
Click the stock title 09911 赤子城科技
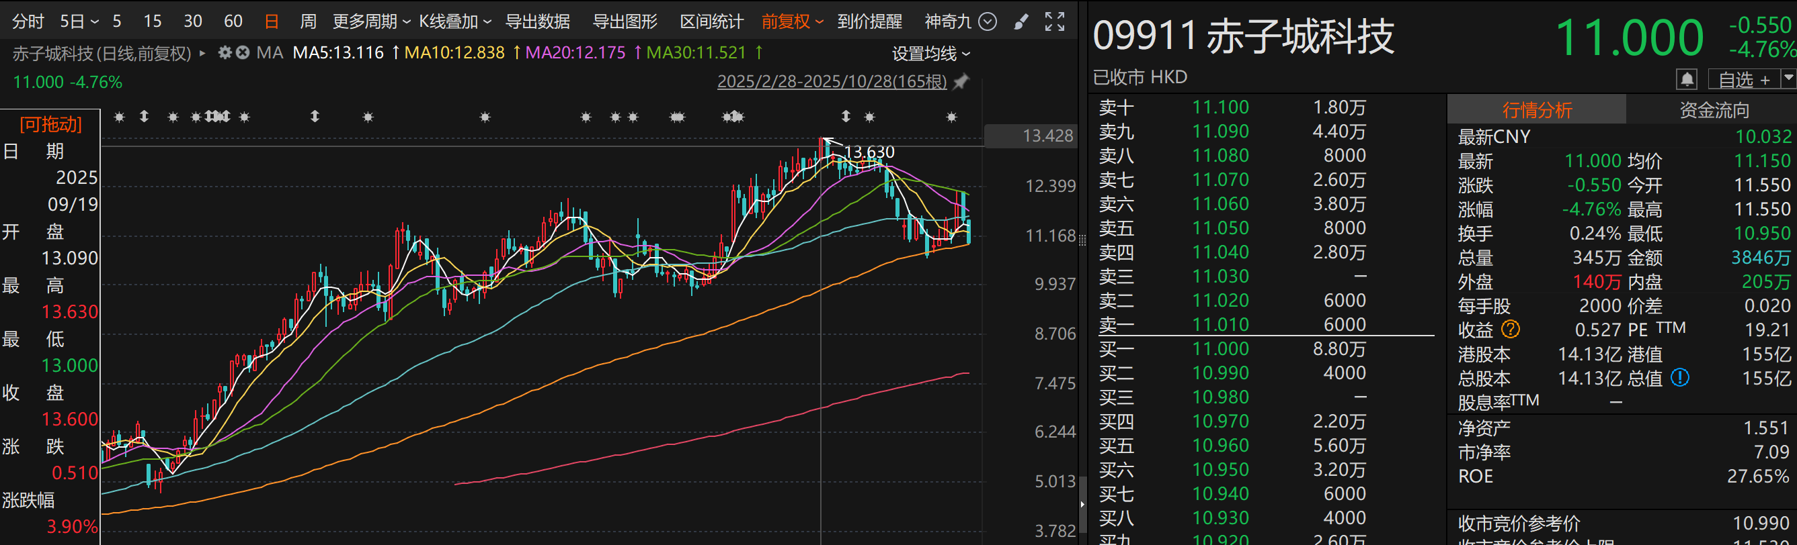coord(1244,36)
